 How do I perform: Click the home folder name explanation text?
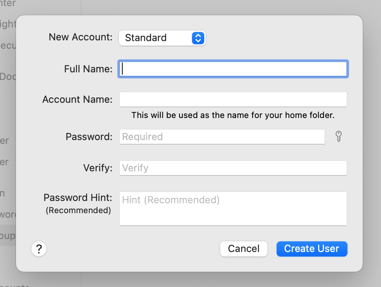tap(233, 115)
